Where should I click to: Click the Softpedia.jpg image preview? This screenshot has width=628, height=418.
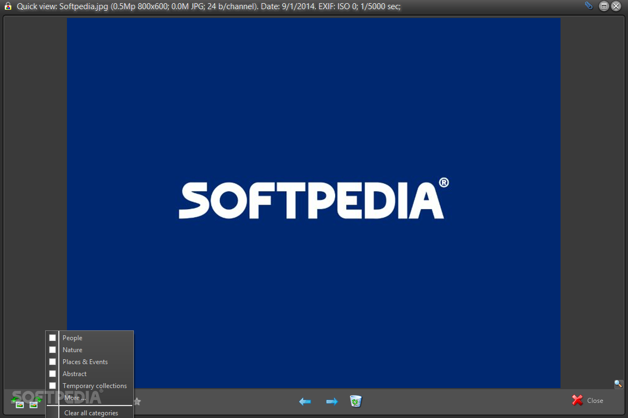pos(313,202)
